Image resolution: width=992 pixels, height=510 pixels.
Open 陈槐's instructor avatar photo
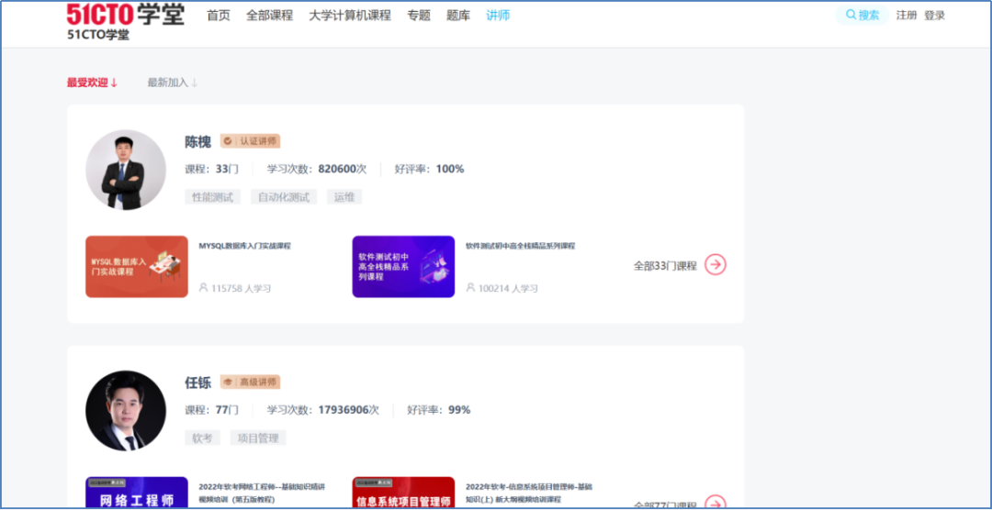click(x=126, y=170)
